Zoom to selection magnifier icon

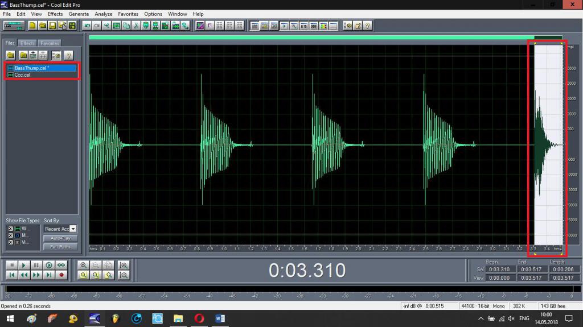pyautogui.click(x=83, y=275)
